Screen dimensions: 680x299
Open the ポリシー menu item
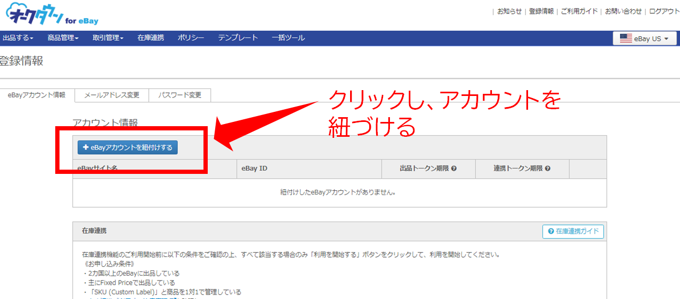pos(191,38)
